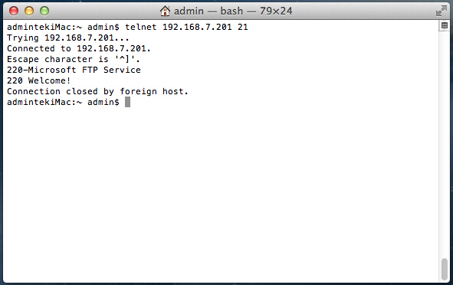
Task: Click the 'Connection closed by foreign host.' line
Action: 97,91
